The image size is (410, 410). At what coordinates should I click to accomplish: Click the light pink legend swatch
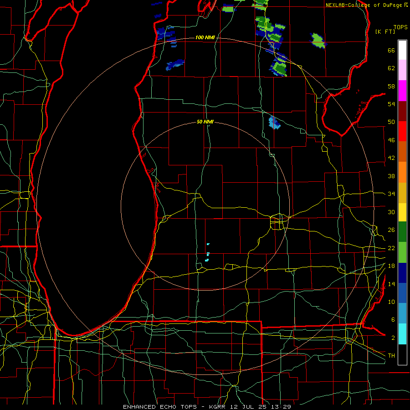point(402,70)
